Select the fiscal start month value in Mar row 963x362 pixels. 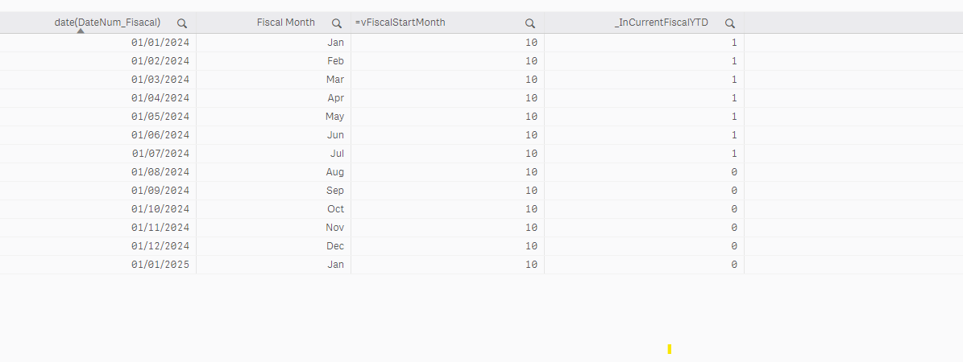tap(531, 80)
